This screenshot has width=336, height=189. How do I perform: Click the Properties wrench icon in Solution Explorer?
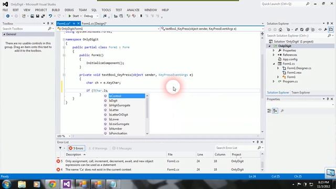pos(325,29)
